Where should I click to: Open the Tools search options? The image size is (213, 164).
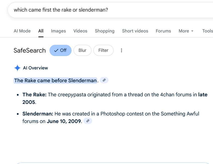click(207, 31)
